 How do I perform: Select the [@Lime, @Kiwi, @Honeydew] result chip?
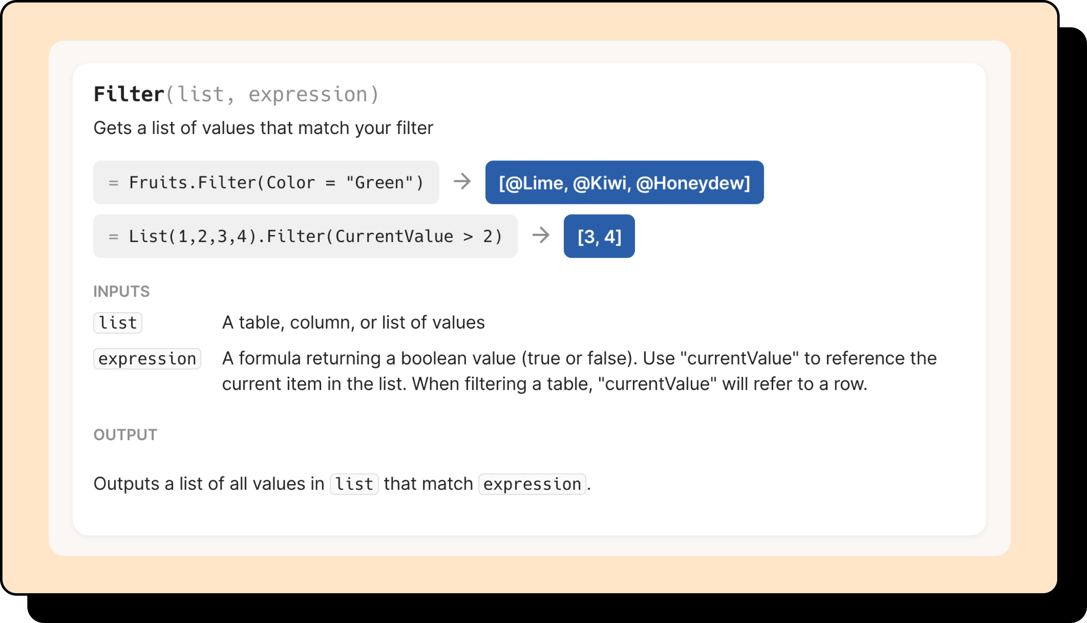click(624, 183)
